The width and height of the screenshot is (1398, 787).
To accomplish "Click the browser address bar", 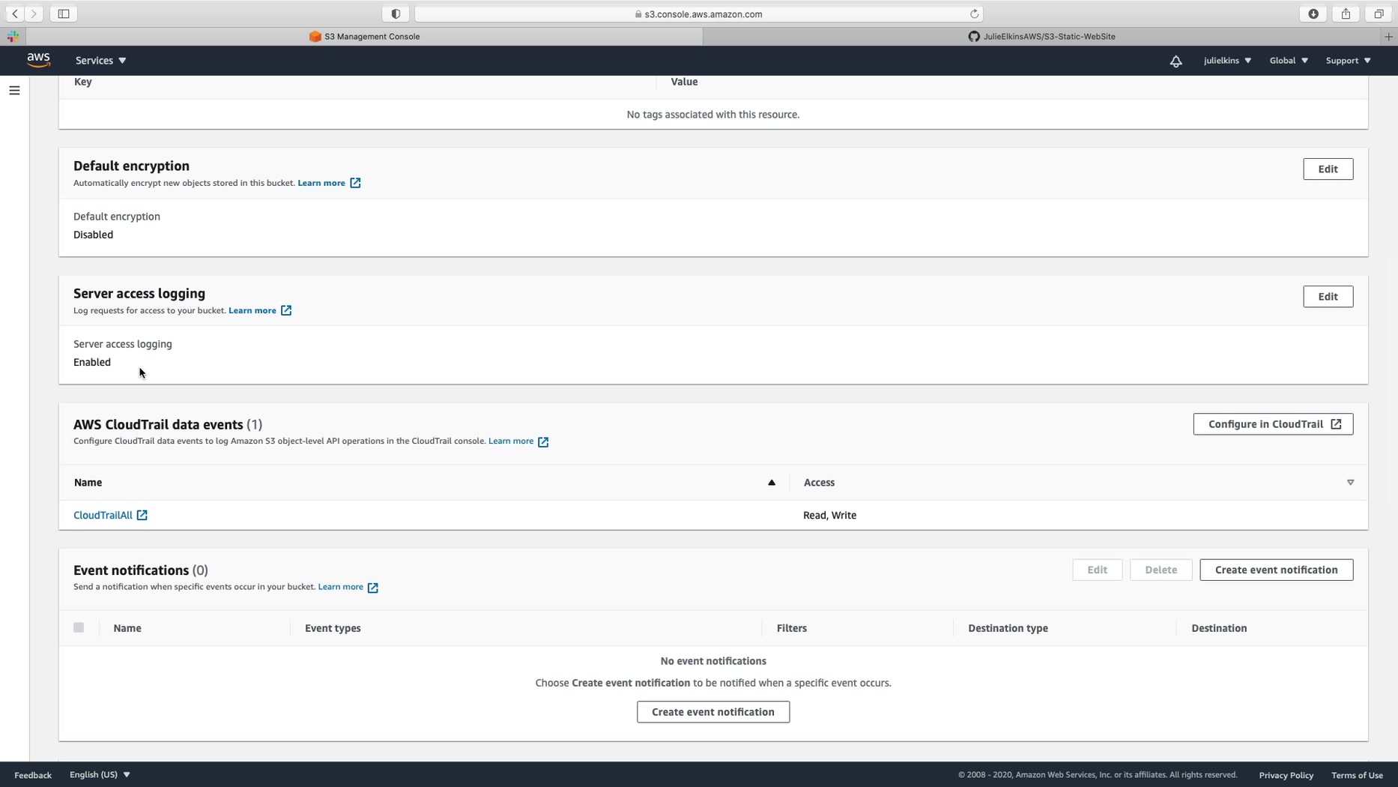I will (x=698, y=13).
